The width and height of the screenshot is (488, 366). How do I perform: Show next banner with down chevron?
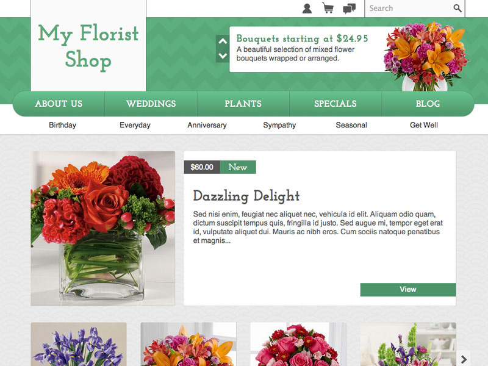click(x=223, y=56)
